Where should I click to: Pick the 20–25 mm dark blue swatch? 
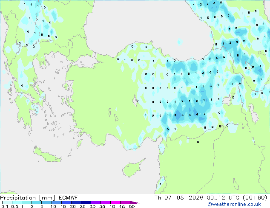point(76,202)
